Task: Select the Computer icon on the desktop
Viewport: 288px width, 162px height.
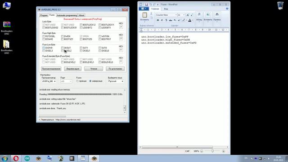Action: 7,5
